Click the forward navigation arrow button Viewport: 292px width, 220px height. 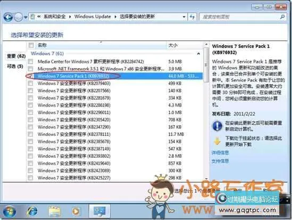click(x=18, y=17)
